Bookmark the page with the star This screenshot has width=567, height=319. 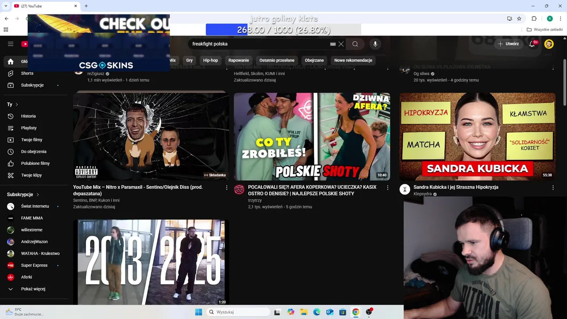pos(519,19)
